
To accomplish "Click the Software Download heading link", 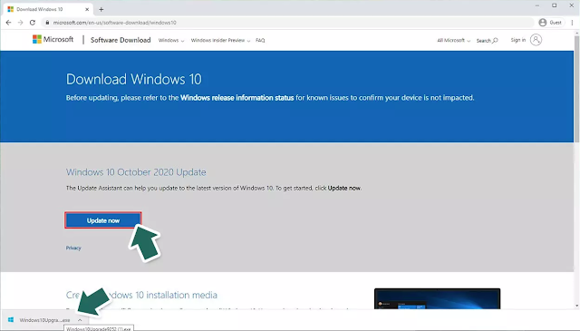I will pos(121,40).
